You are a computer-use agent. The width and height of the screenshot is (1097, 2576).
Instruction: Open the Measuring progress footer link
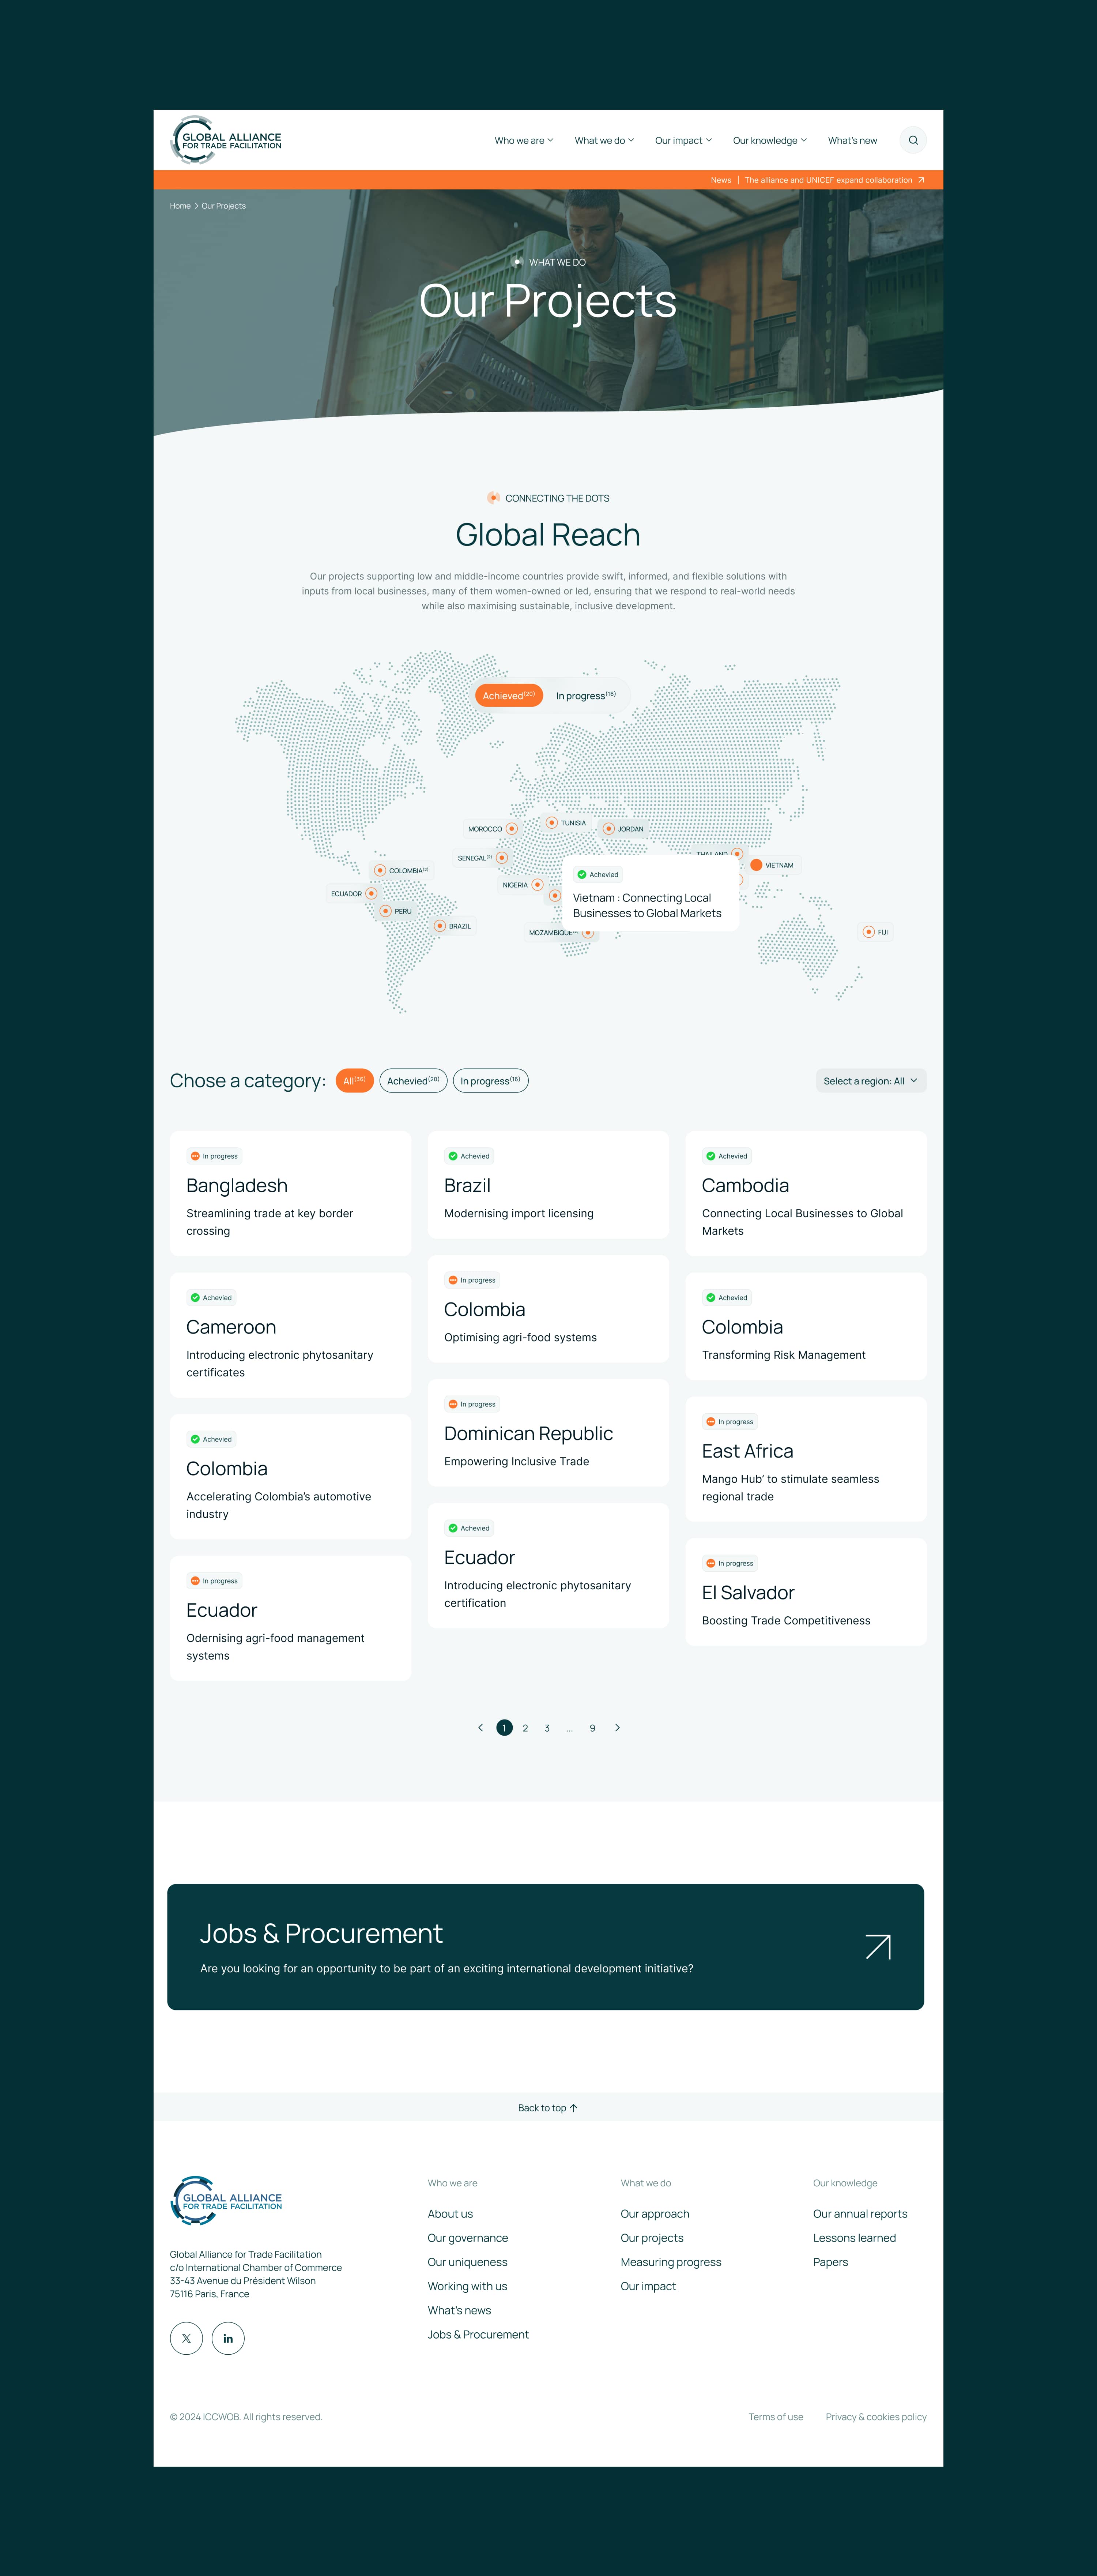point(670,2262)
